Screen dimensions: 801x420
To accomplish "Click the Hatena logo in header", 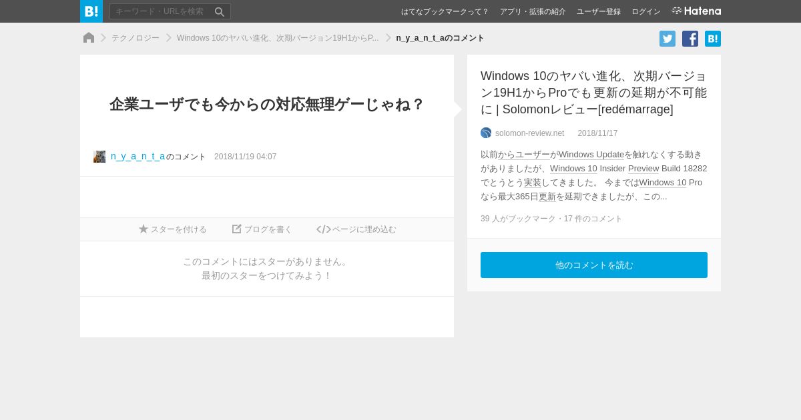I will pos(696,11).
